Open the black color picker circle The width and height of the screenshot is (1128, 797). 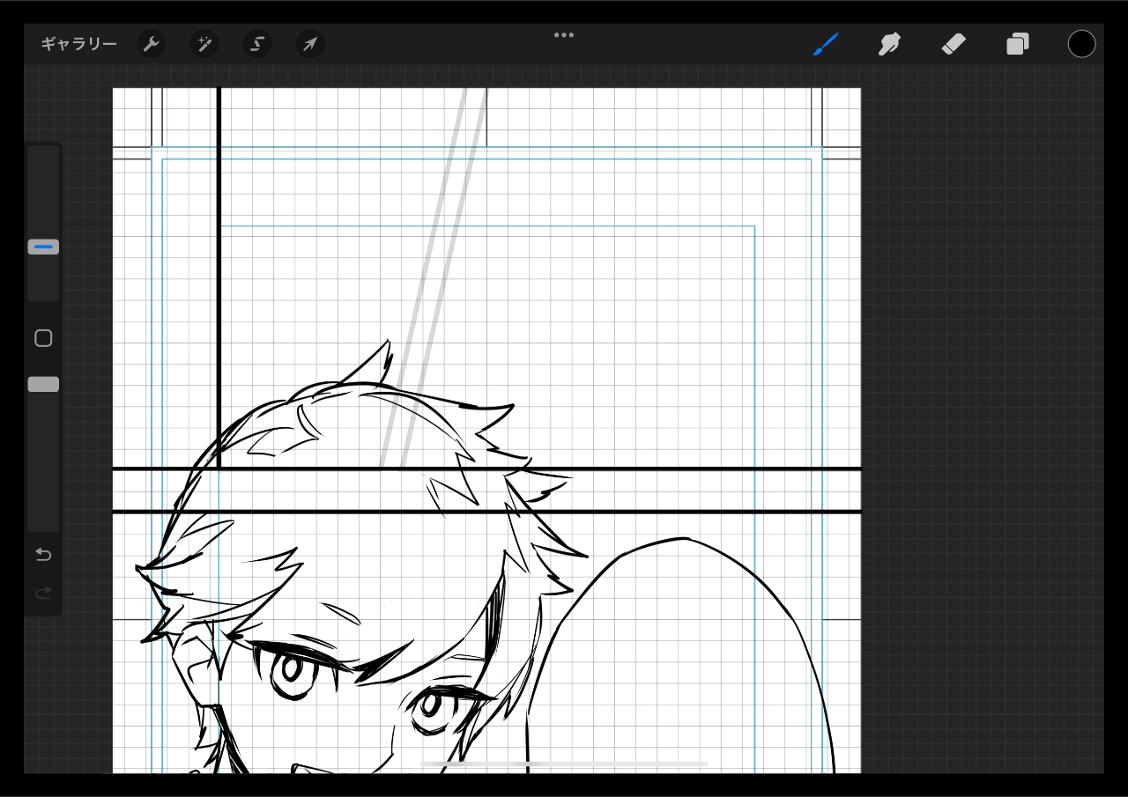1081,43
